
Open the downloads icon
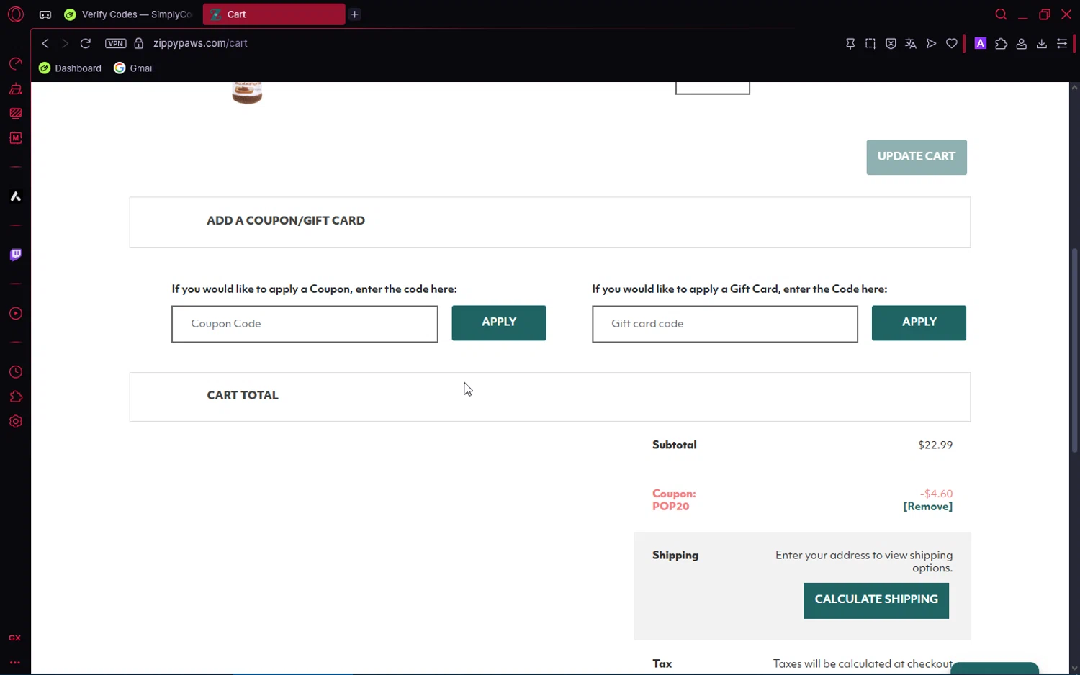tap(1041, 43)
